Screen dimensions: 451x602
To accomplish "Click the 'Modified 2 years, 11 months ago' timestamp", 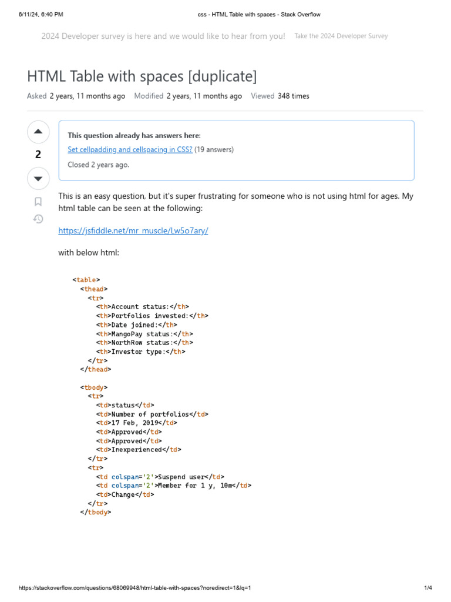I will point(188,96).
